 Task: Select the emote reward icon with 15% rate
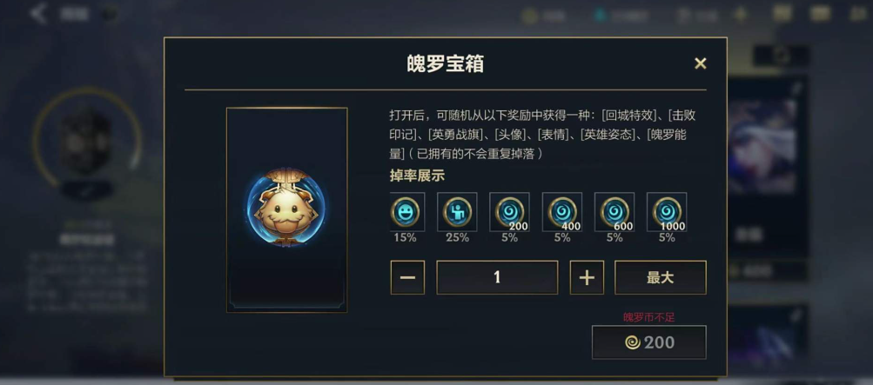[x=407, y=212]
